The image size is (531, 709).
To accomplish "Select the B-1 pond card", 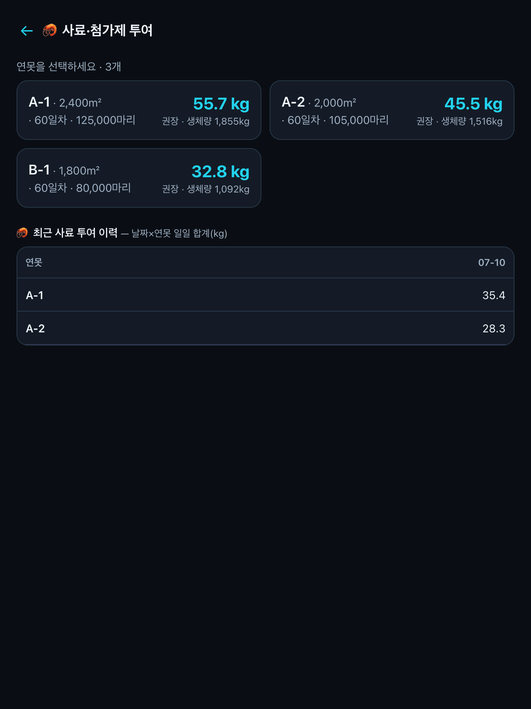I will pyautogui.click(x=139, y=178).
